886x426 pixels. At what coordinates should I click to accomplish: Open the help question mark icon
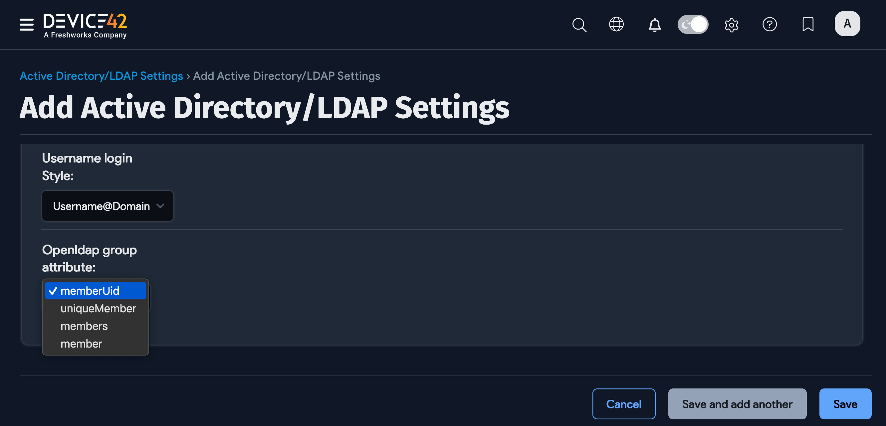pyautogui.click(x=770, y=24)
